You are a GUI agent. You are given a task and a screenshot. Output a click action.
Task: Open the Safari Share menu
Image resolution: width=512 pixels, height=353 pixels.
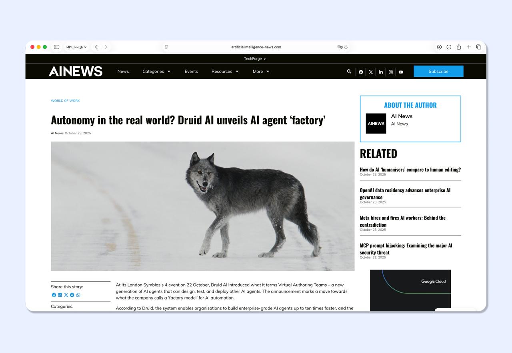tap(459, 47)
